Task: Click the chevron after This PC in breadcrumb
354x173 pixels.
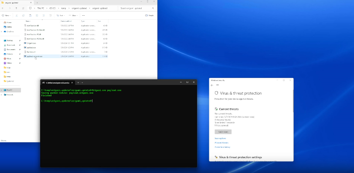Action: point(47,8)
